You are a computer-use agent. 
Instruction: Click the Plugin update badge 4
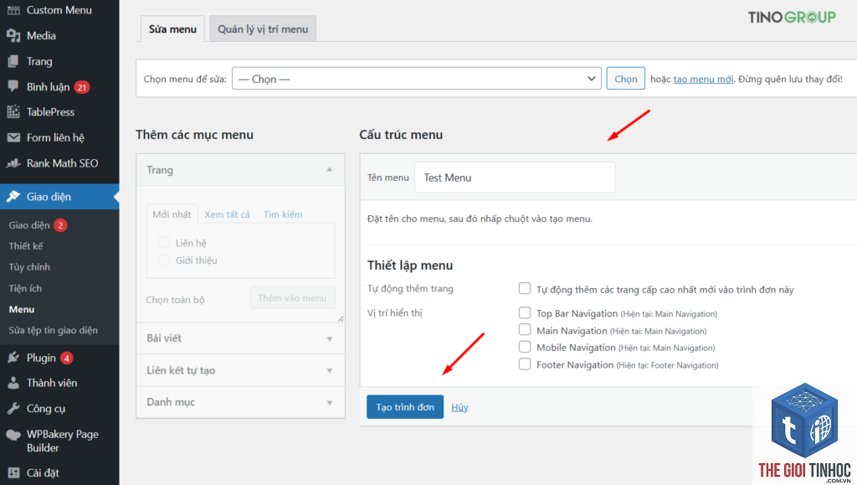click(x=67, y=359)
